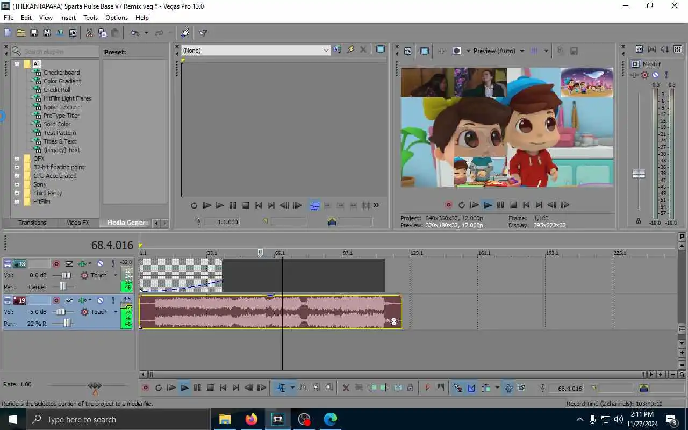Select Checkerboard media generator
Viewport: 688px width, 430px height.
click(x=61, y=73)
